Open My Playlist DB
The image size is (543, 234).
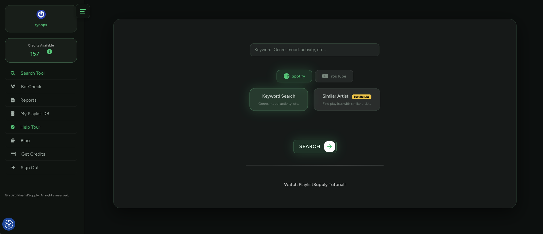[x=41, y=114]
